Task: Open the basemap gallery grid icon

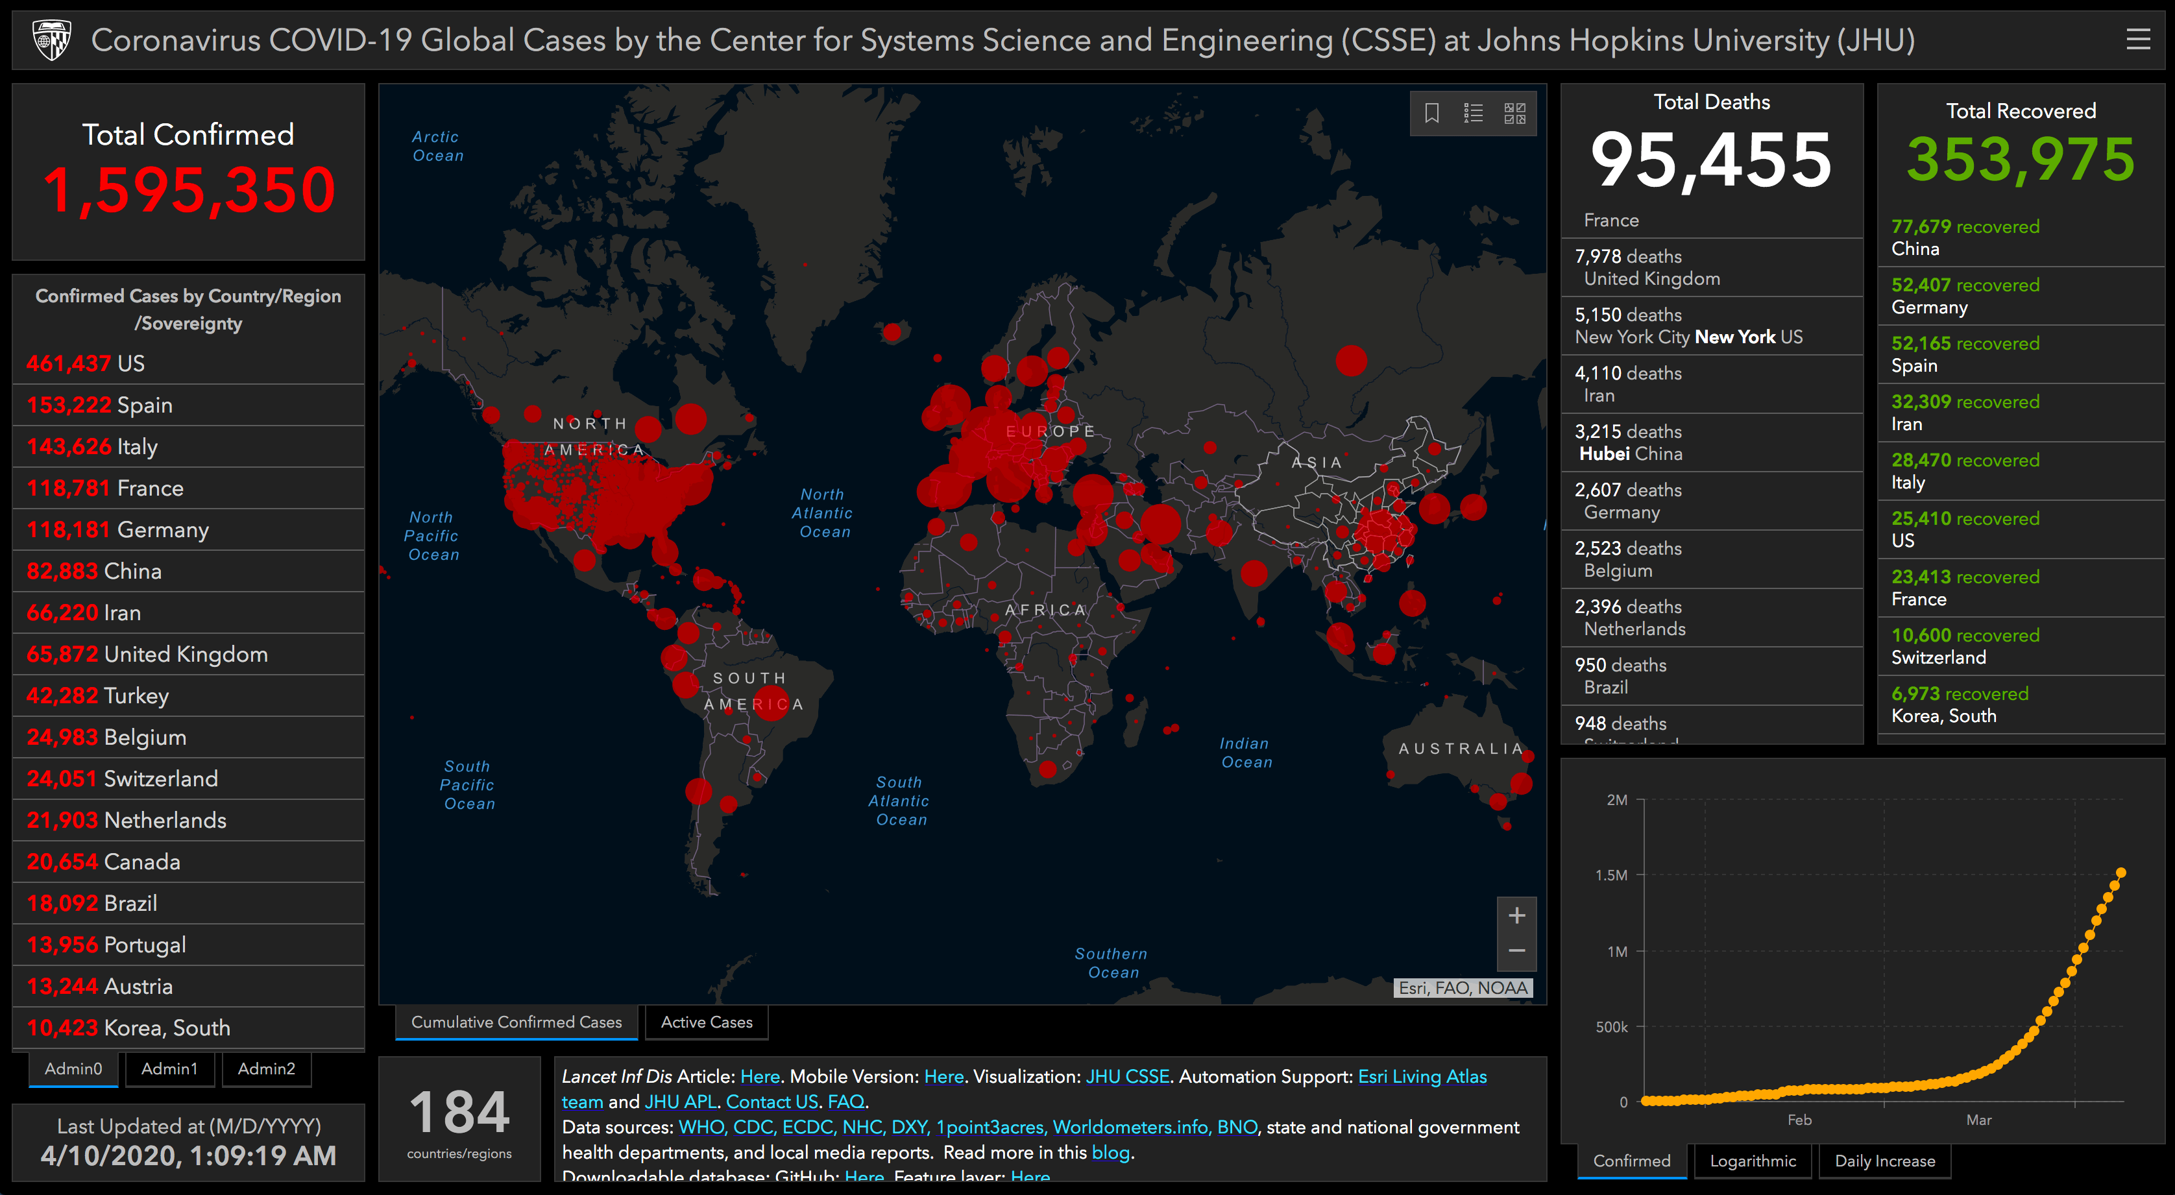Action: (x=1514, y=113)
